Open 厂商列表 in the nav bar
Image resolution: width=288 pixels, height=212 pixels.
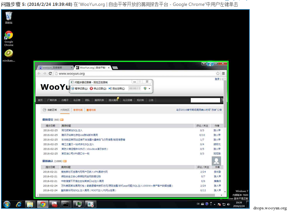coord(52,100)
